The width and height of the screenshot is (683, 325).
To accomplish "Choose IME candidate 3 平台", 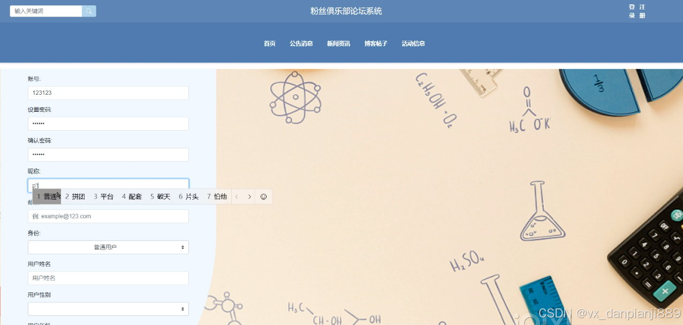I will pyautogui.click(x=104, y=196).
